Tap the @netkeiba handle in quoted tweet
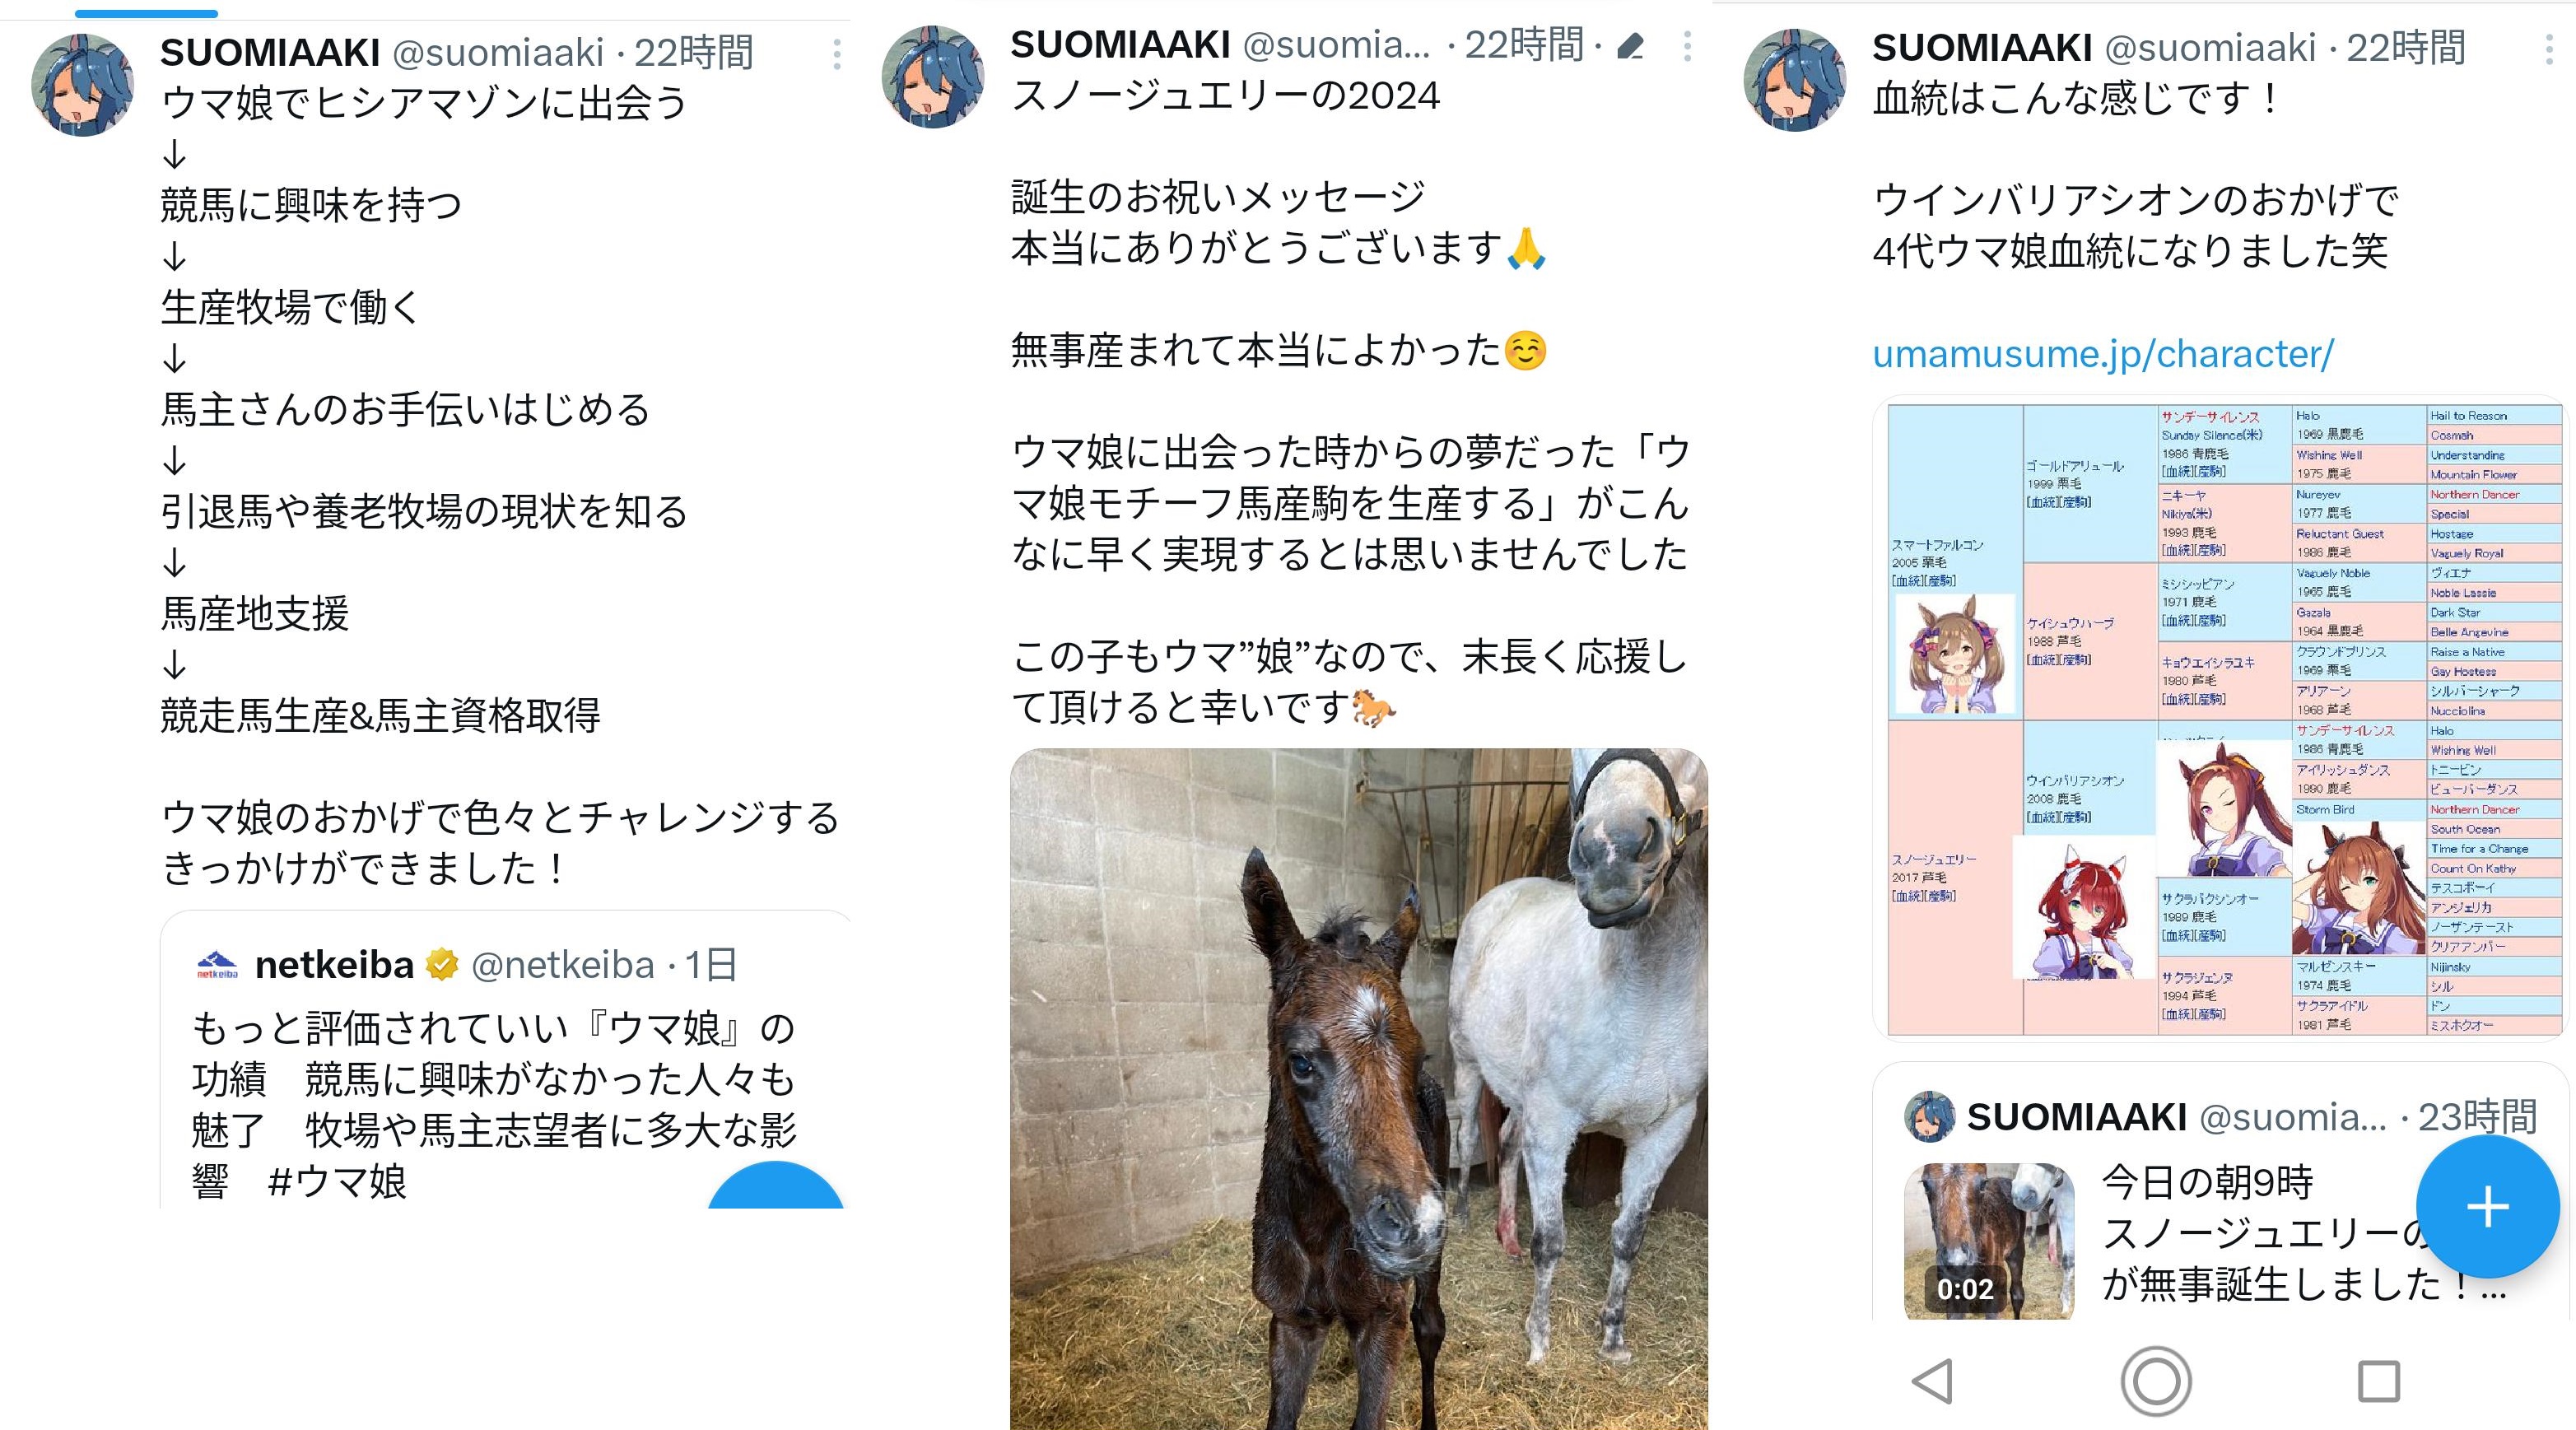Screen dimensions: 2576x1430 tap(562, 965)
